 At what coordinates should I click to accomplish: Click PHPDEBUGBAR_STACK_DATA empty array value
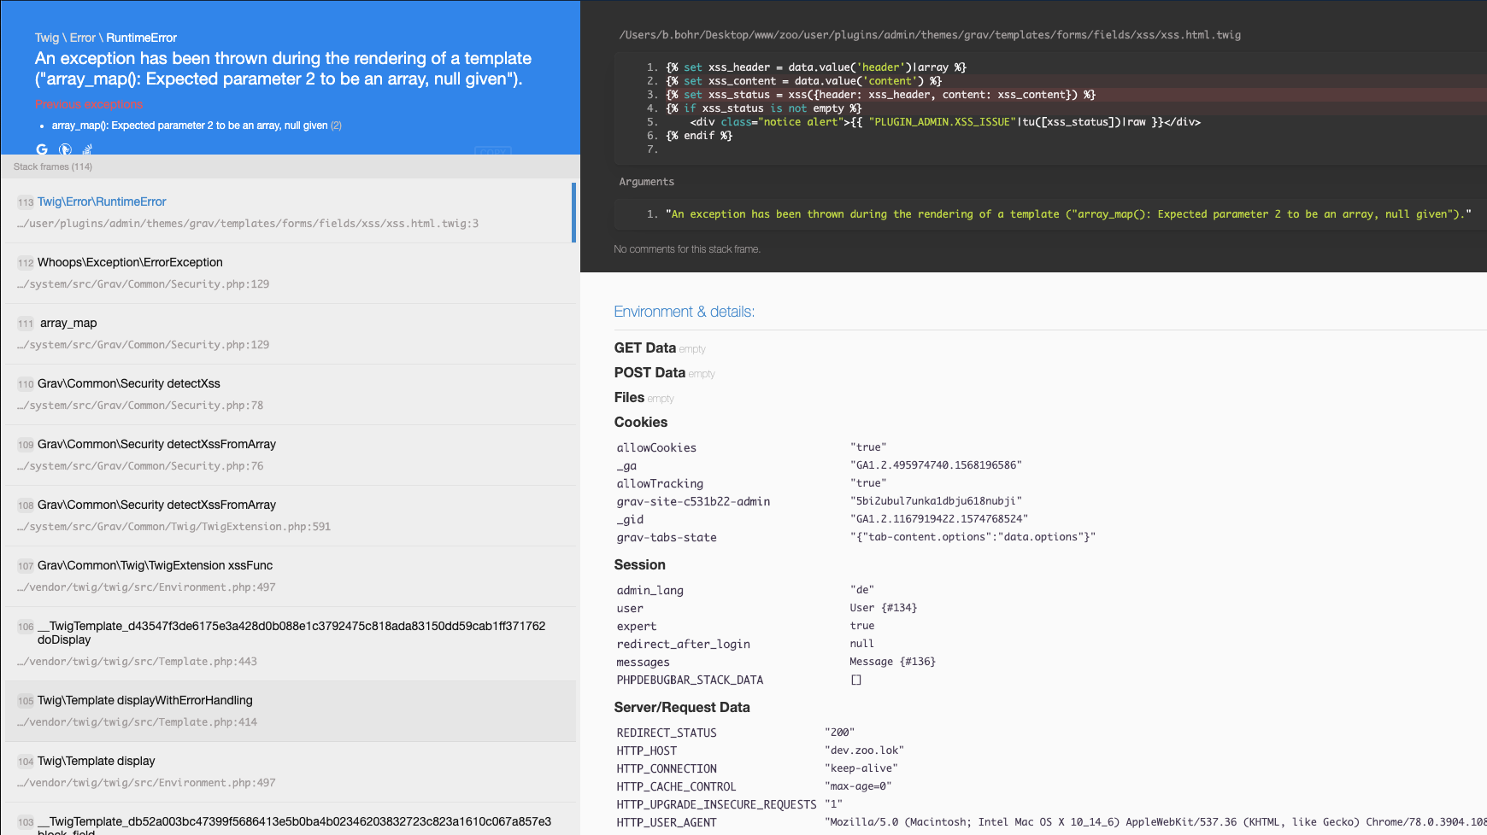(x=856, y=680)
